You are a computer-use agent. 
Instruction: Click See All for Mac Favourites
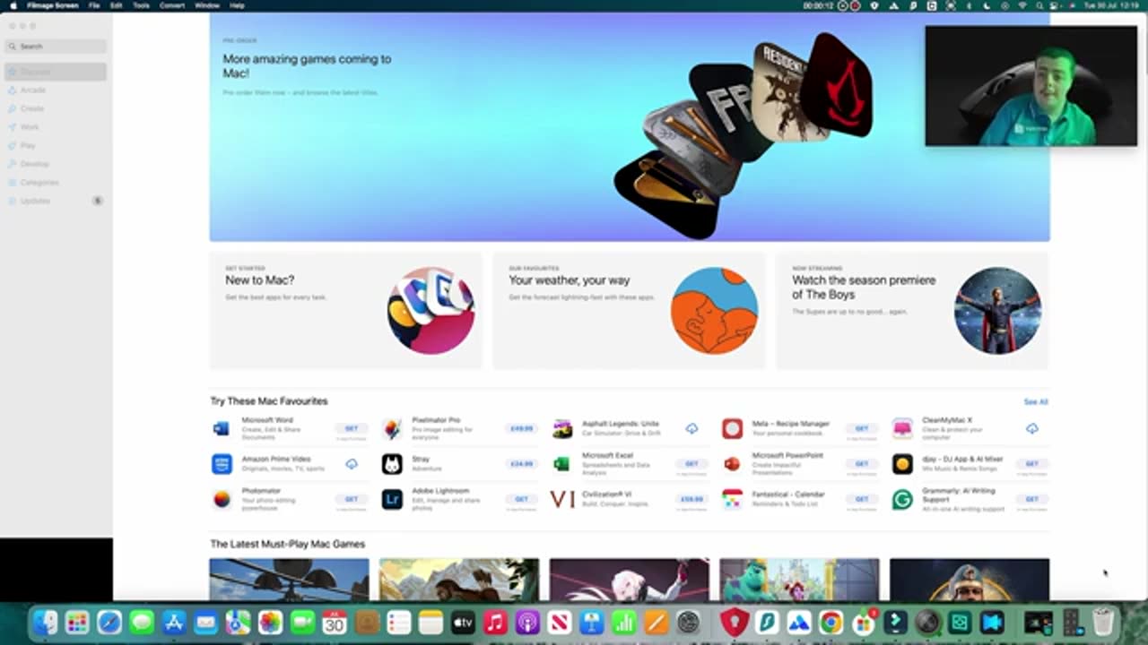point(1036,402)
